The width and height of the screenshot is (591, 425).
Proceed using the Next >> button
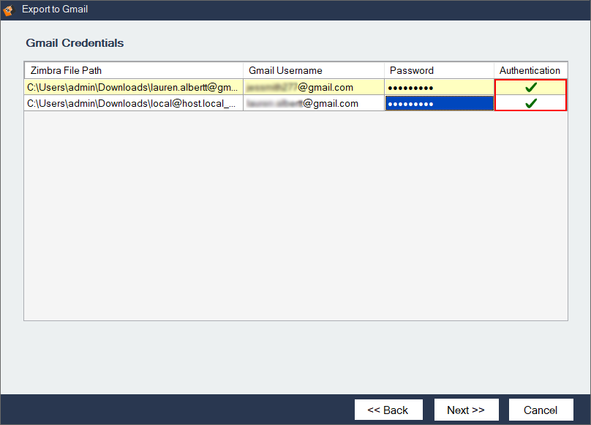466,410
